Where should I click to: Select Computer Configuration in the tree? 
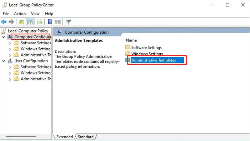pyautogui.click(x=32, y=37)
